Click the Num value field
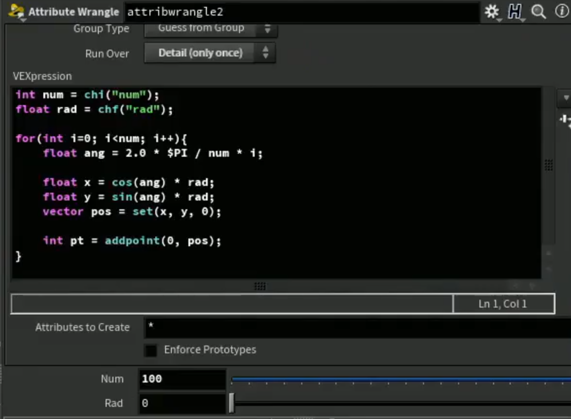571x419 pixels. [x=182, y=379]
